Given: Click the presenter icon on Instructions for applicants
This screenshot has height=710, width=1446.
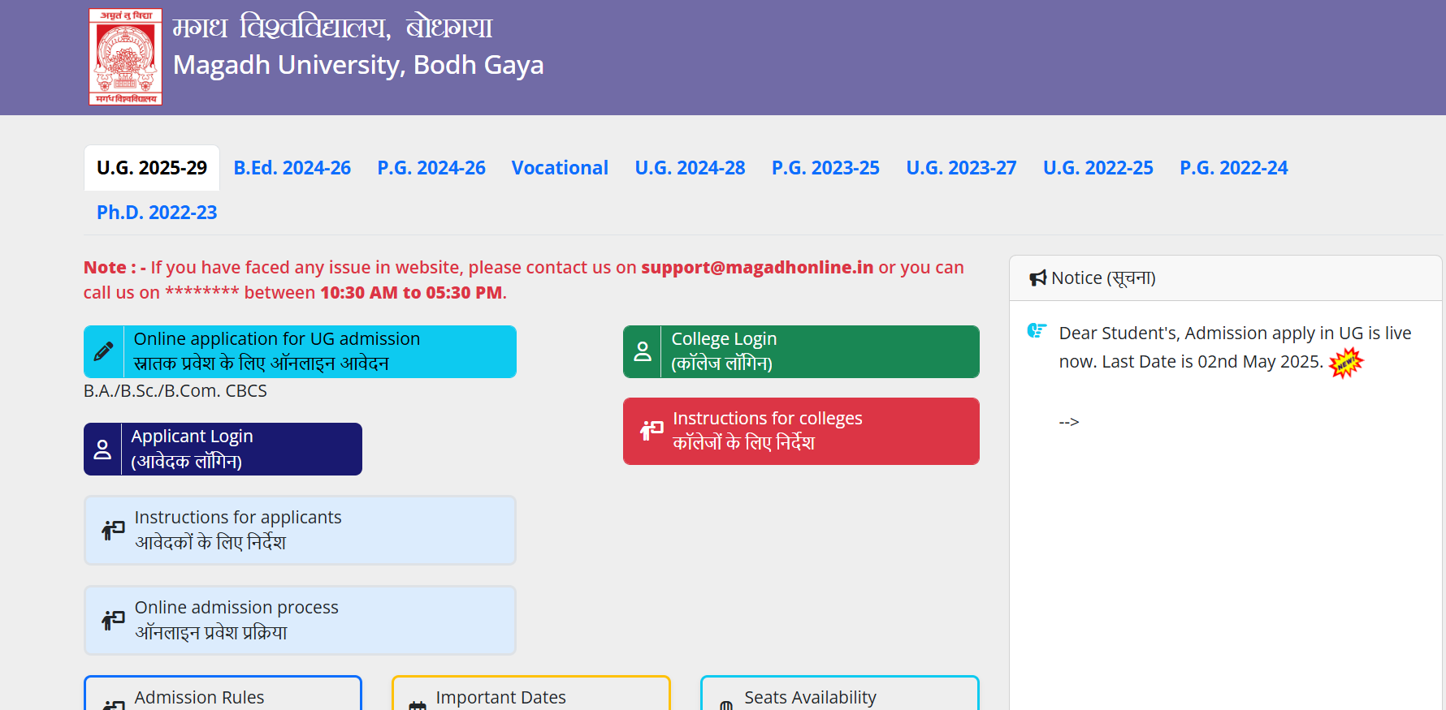Looking at the screenshot, I should 113,530.
